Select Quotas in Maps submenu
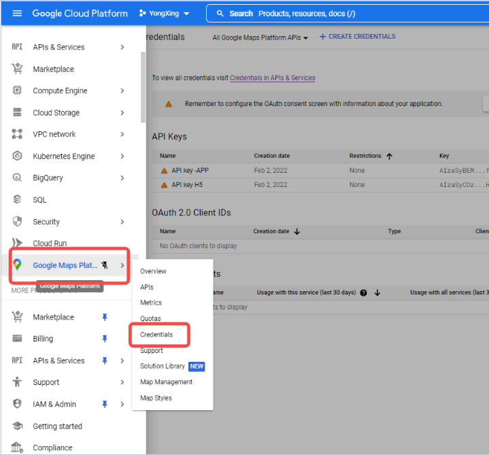This screenshot has height=455, width=489. (x=150, y=318)
